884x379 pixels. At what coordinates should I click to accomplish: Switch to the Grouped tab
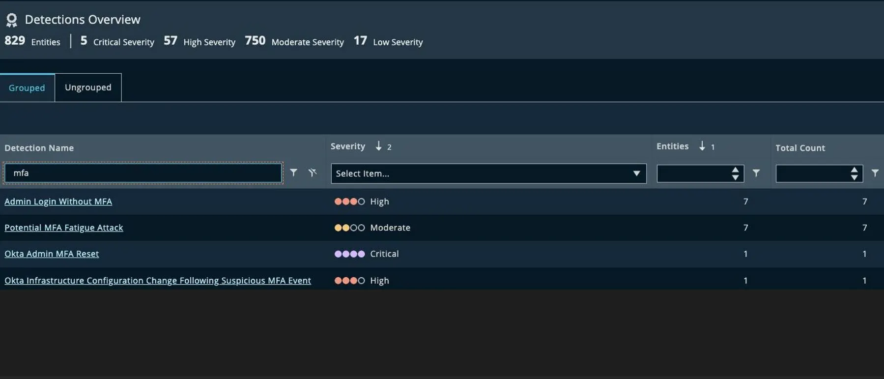tap(27, 88)
